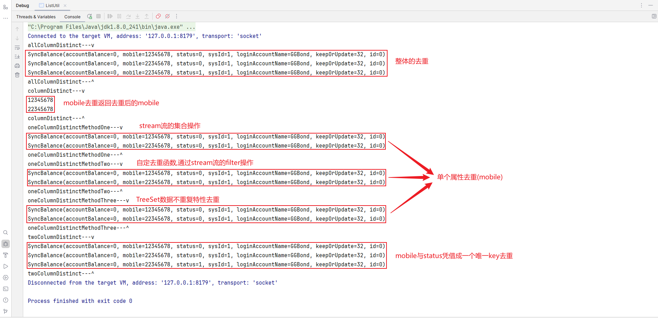Click the Debug panel title

coord(23,6)
